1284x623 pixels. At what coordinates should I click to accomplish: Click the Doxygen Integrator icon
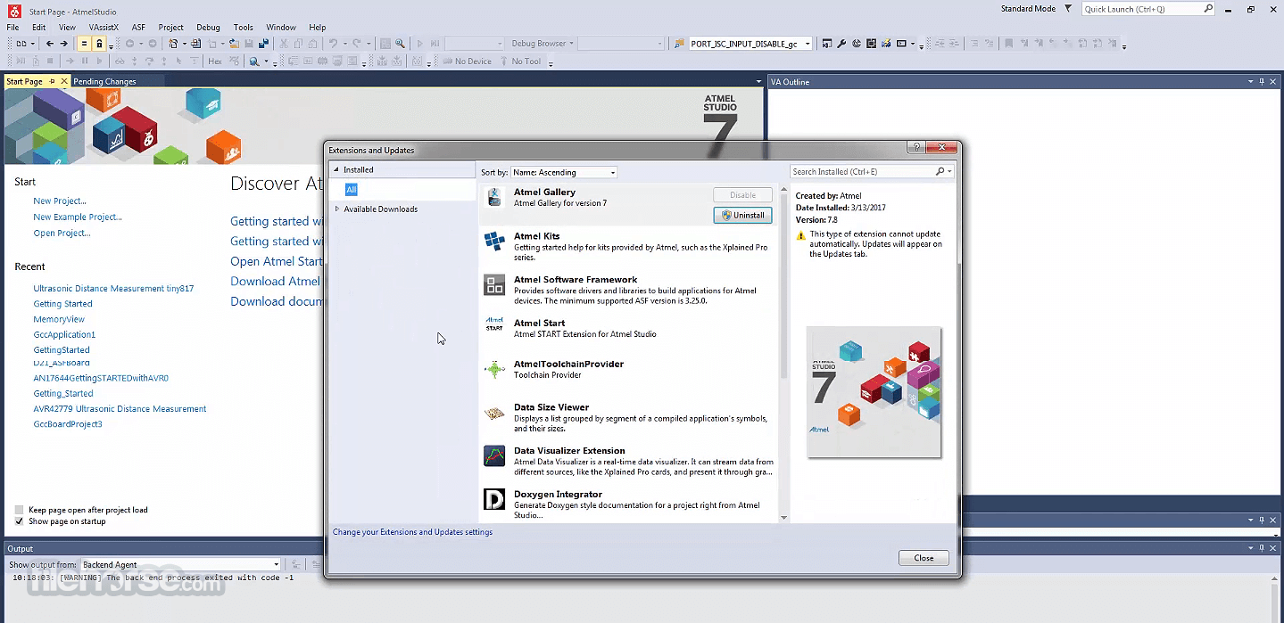click(x=494, y=499)
